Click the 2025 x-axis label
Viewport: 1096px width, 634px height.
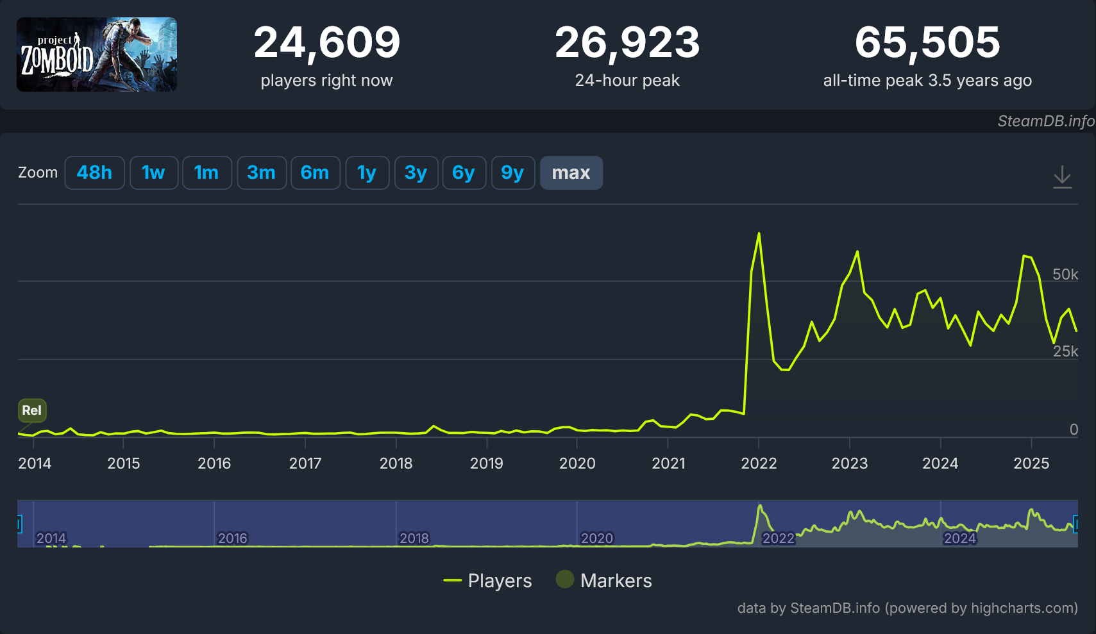pos(1031,463)
